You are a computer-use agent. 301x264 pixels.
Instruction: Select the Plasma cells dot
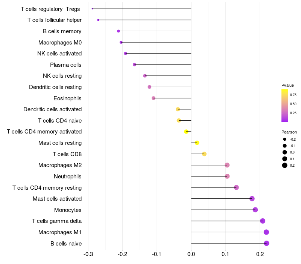tap(134, 64)
